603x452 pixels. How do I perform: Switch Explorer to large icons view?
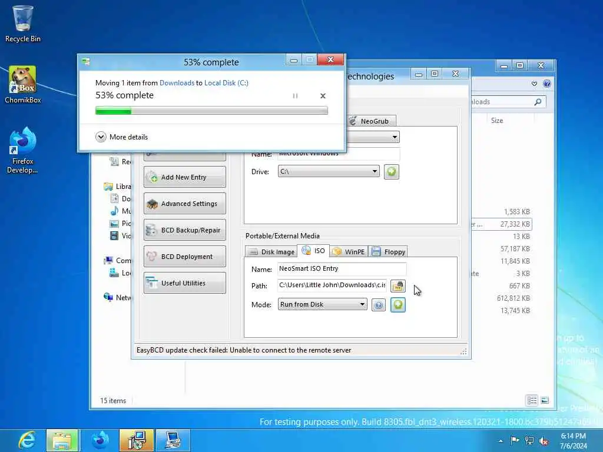545,400
